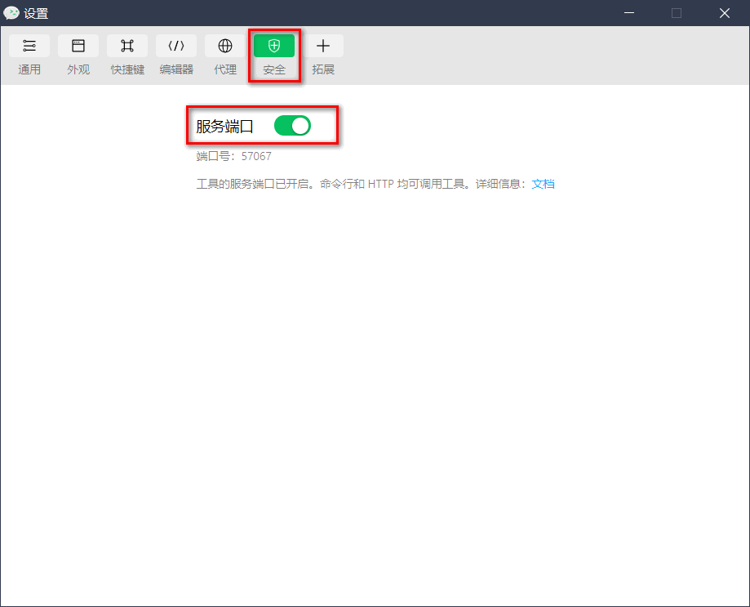This screenshot has height=607, width=750.
Task: Open the 拓展 plus icon
Action: click(x=323, y=46)
